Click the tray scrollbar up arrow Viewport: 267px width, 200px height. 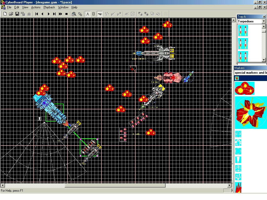pos(264,26)
